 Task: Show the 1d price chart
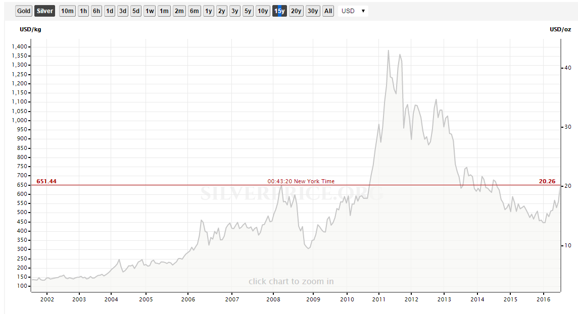click(110, 11)
